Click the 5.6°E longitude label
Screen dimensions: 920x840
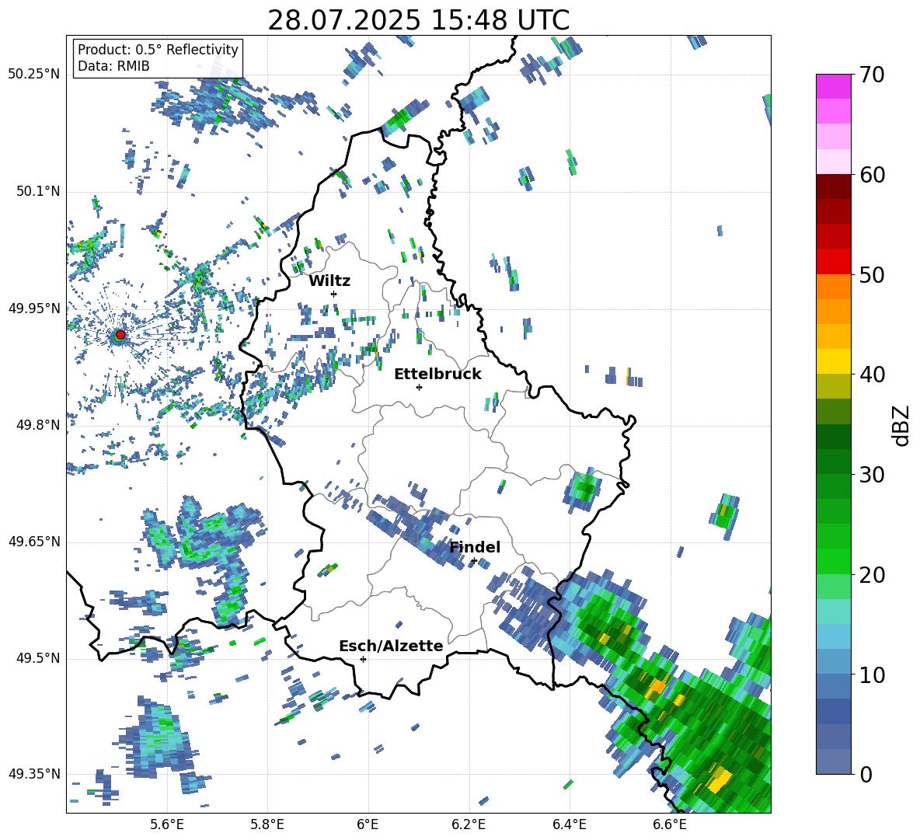[167, 824]
